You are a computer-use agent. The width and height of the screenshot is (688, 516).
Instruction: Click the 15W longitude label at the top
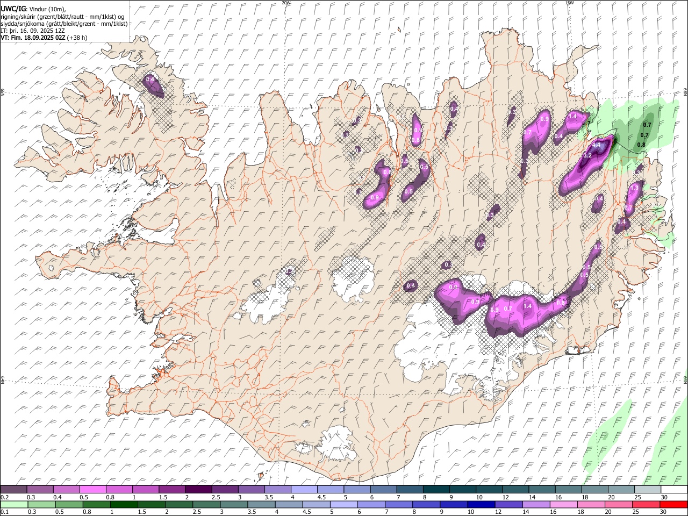[x=569, y=3]
